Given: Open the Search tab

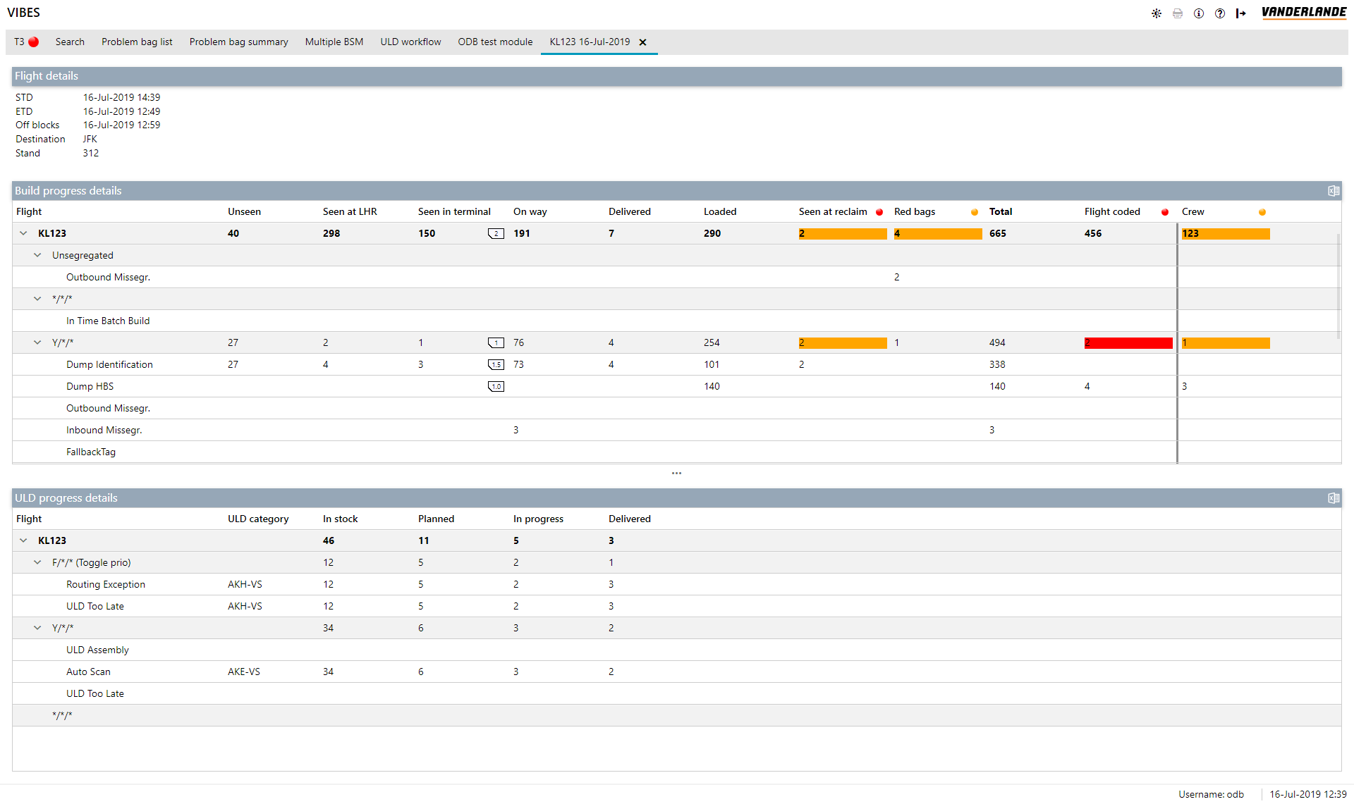Looking at the screenshot, I should click(70, 42).
